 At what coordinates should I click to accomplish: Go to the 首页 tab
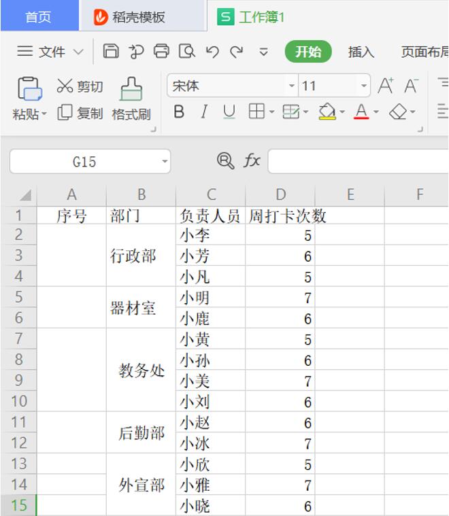click(x=39, y=16)
